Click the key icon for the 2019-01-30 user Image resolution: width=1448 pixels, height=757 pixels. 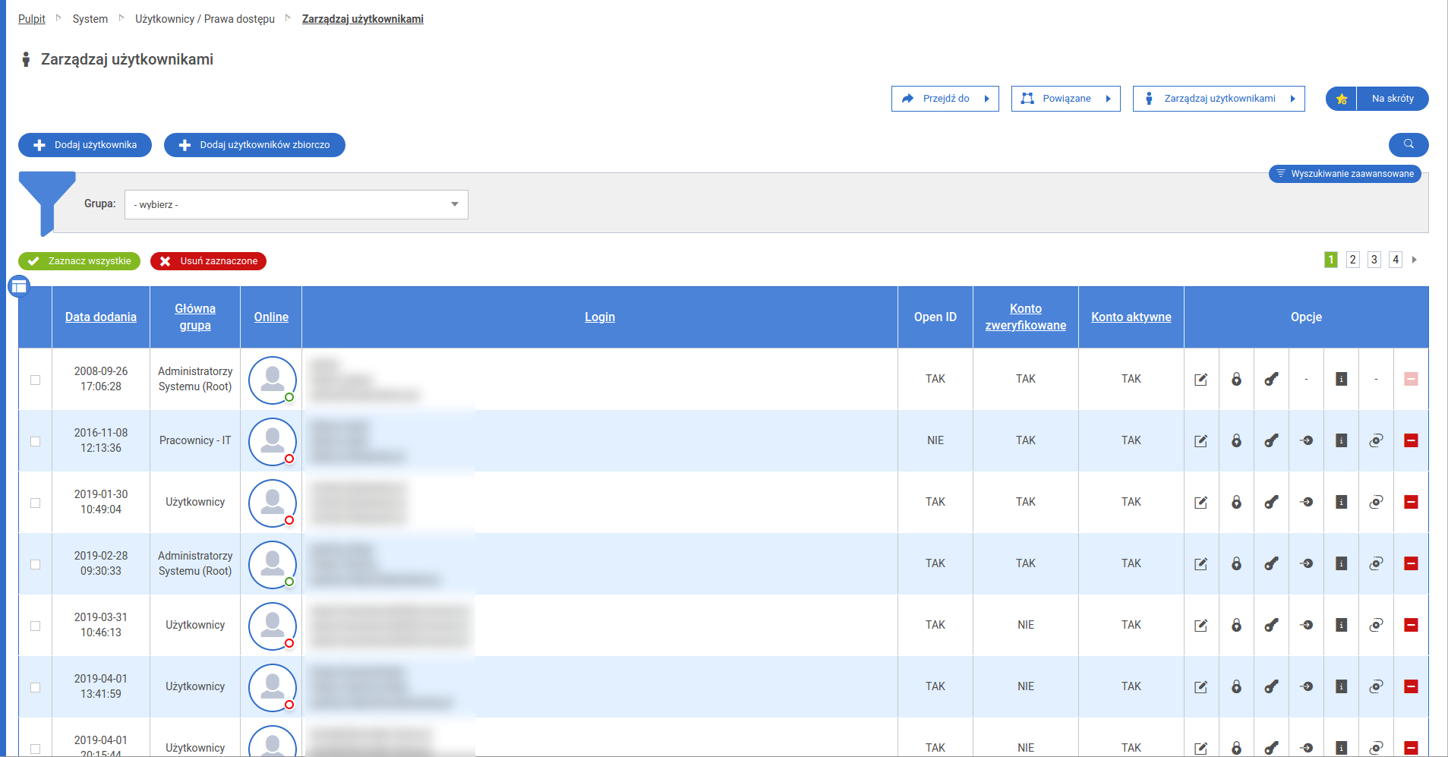click(1271, 503)
